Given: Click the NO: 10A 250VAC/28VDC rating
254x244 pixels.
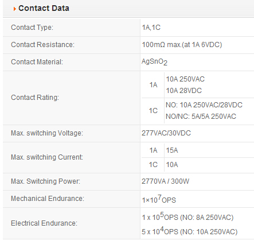Looking at the screenshot, I should [x=204, y=105].
